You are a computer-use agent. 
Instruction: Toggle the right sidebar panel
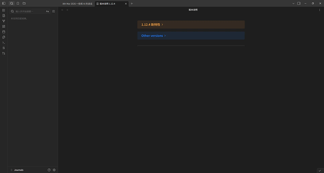click(299, 3)
